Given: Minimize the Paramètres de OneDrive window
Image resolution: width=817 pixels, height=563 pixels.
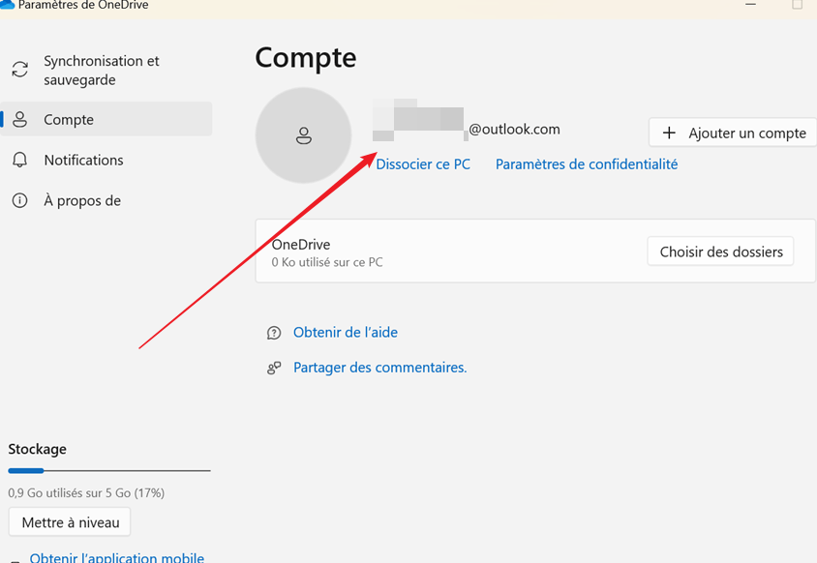Looking at the screenshot, I should pyautogui.click(x=750, y=5).
